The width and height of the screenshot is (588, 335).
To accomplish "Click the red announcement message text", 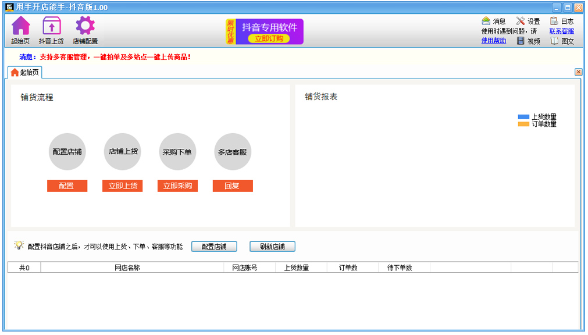I will coord(116,57).
